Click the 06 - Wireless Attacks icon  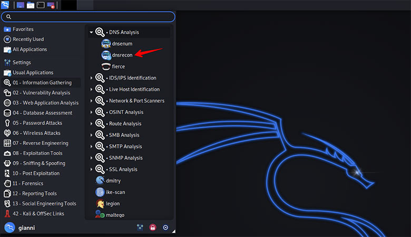7,133
